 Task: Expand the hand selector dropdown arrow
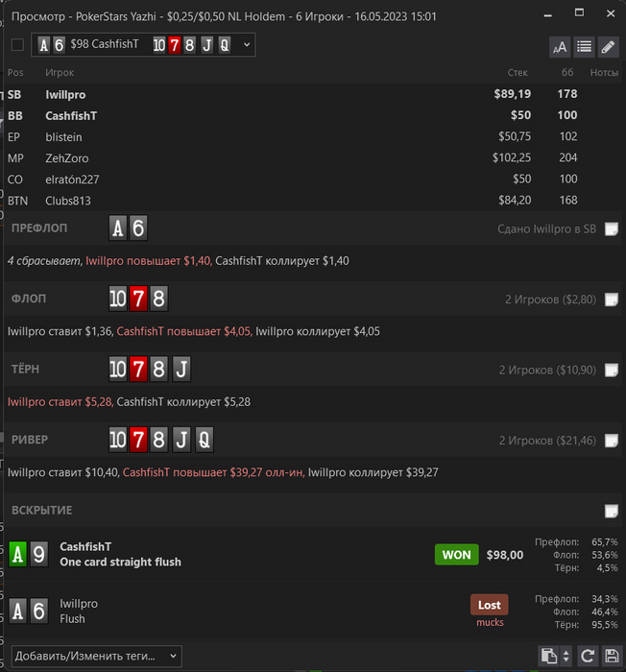(x=247, y=44)
